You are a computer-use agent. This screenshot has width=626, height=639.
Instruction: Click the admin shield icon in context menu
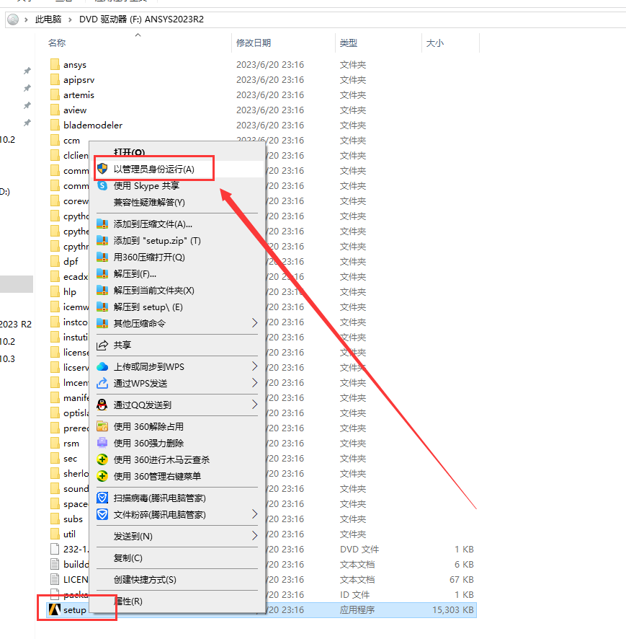pos(102,169)
